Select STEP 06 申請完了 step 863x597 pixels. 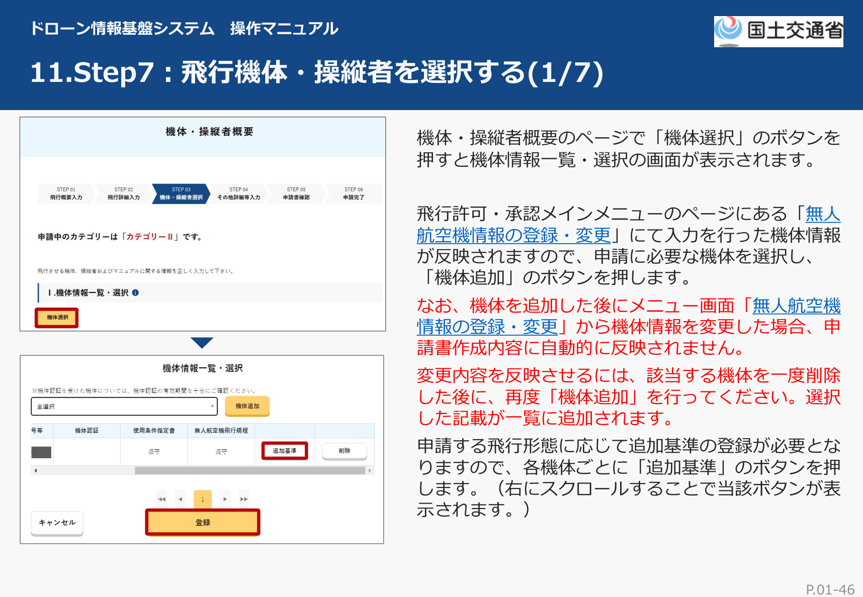click(x=354, y=193)
